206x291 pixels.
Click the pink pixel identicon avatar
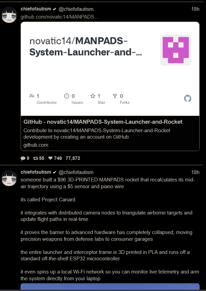(x=176, y=50)
